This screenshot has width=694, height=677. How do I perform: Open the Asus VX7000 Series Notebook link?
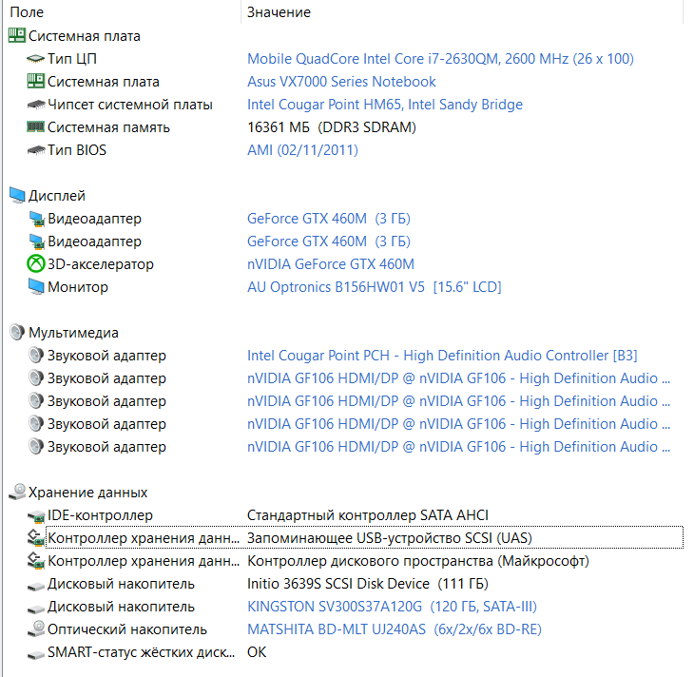[x=341, y=82]
